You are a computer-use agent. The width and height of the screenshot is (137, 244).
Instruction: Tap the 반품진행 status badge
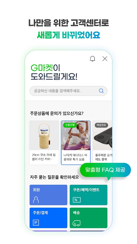point(70,125)
